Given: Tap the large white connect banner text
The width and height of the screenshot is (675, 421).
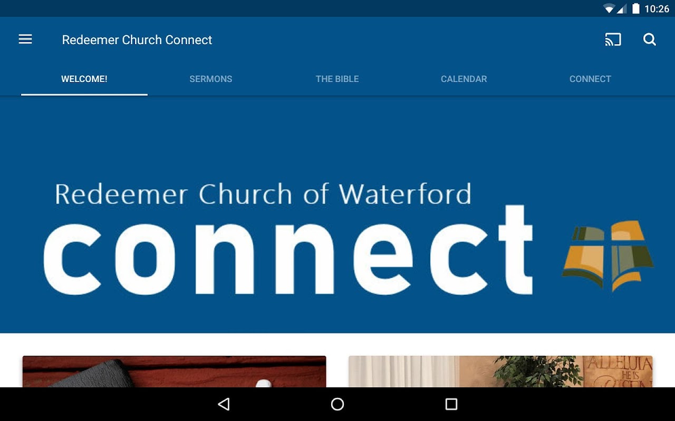Looking at the screenshot, I should point(288,250).
